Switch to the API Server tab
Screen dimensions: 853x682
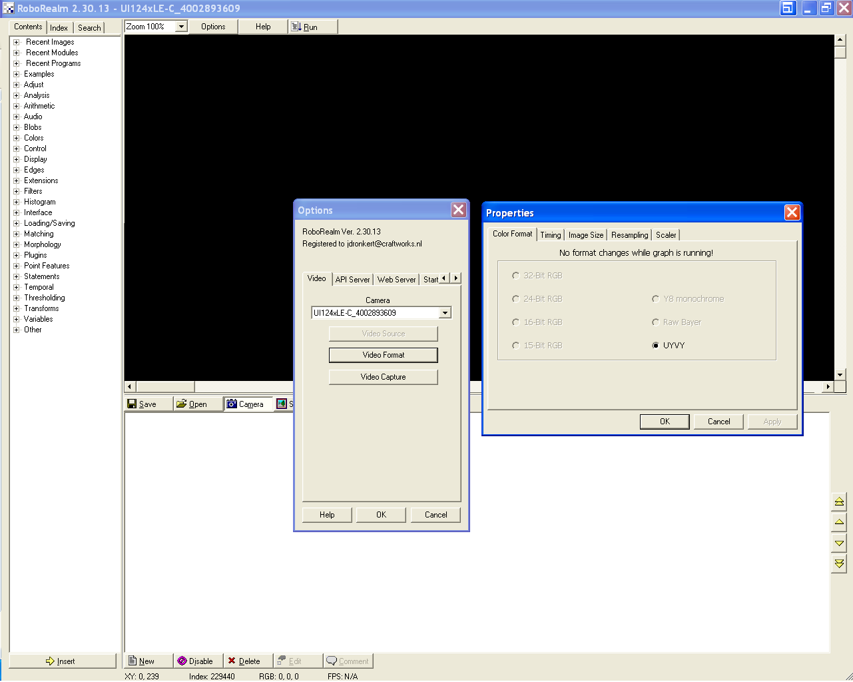point(352,280)
